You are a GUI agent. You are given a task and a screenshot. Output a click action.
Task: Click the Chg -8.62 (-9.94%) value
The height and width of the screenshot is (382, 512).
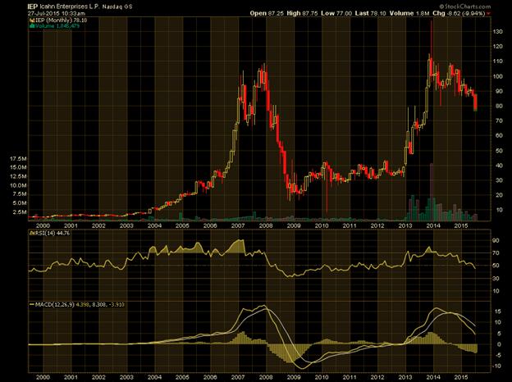(459, 13)
